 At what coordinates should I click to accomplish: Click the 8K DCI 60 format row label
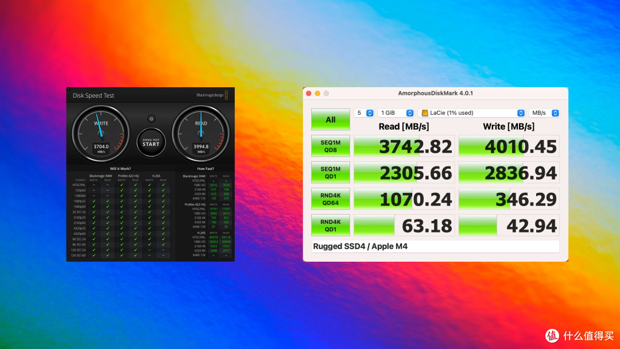coord(79,245)
